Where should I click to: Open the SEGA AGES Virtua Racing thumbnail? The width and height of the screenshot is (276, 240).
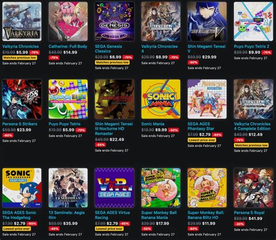click(x=114, y=188)
